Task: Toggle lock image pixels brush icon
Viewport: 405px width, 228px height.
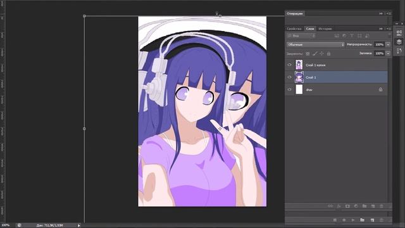Action: (x=315, y=54)
